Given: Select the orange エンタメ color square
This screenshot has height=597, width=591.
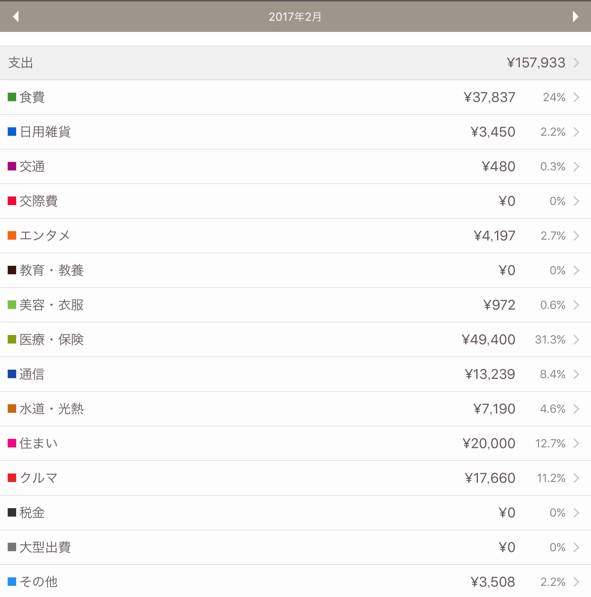Looking at the screenshot, I should pos(12,235).
